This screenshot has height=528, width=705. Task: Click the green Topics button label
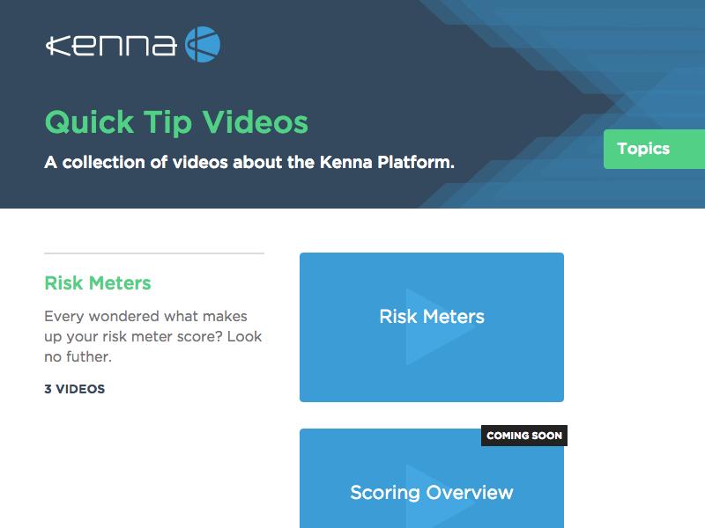click(x=643, y=149)
